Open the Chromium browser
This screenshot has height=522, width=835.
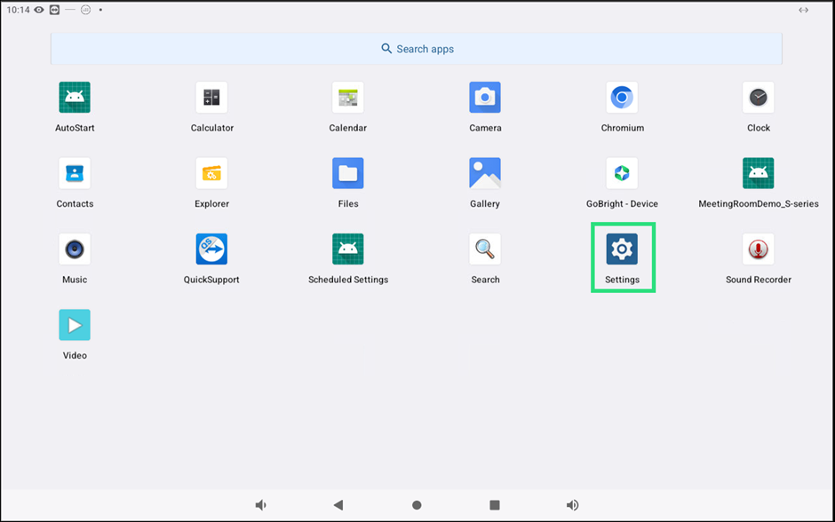pyautogui.click(x=622, y=98)
